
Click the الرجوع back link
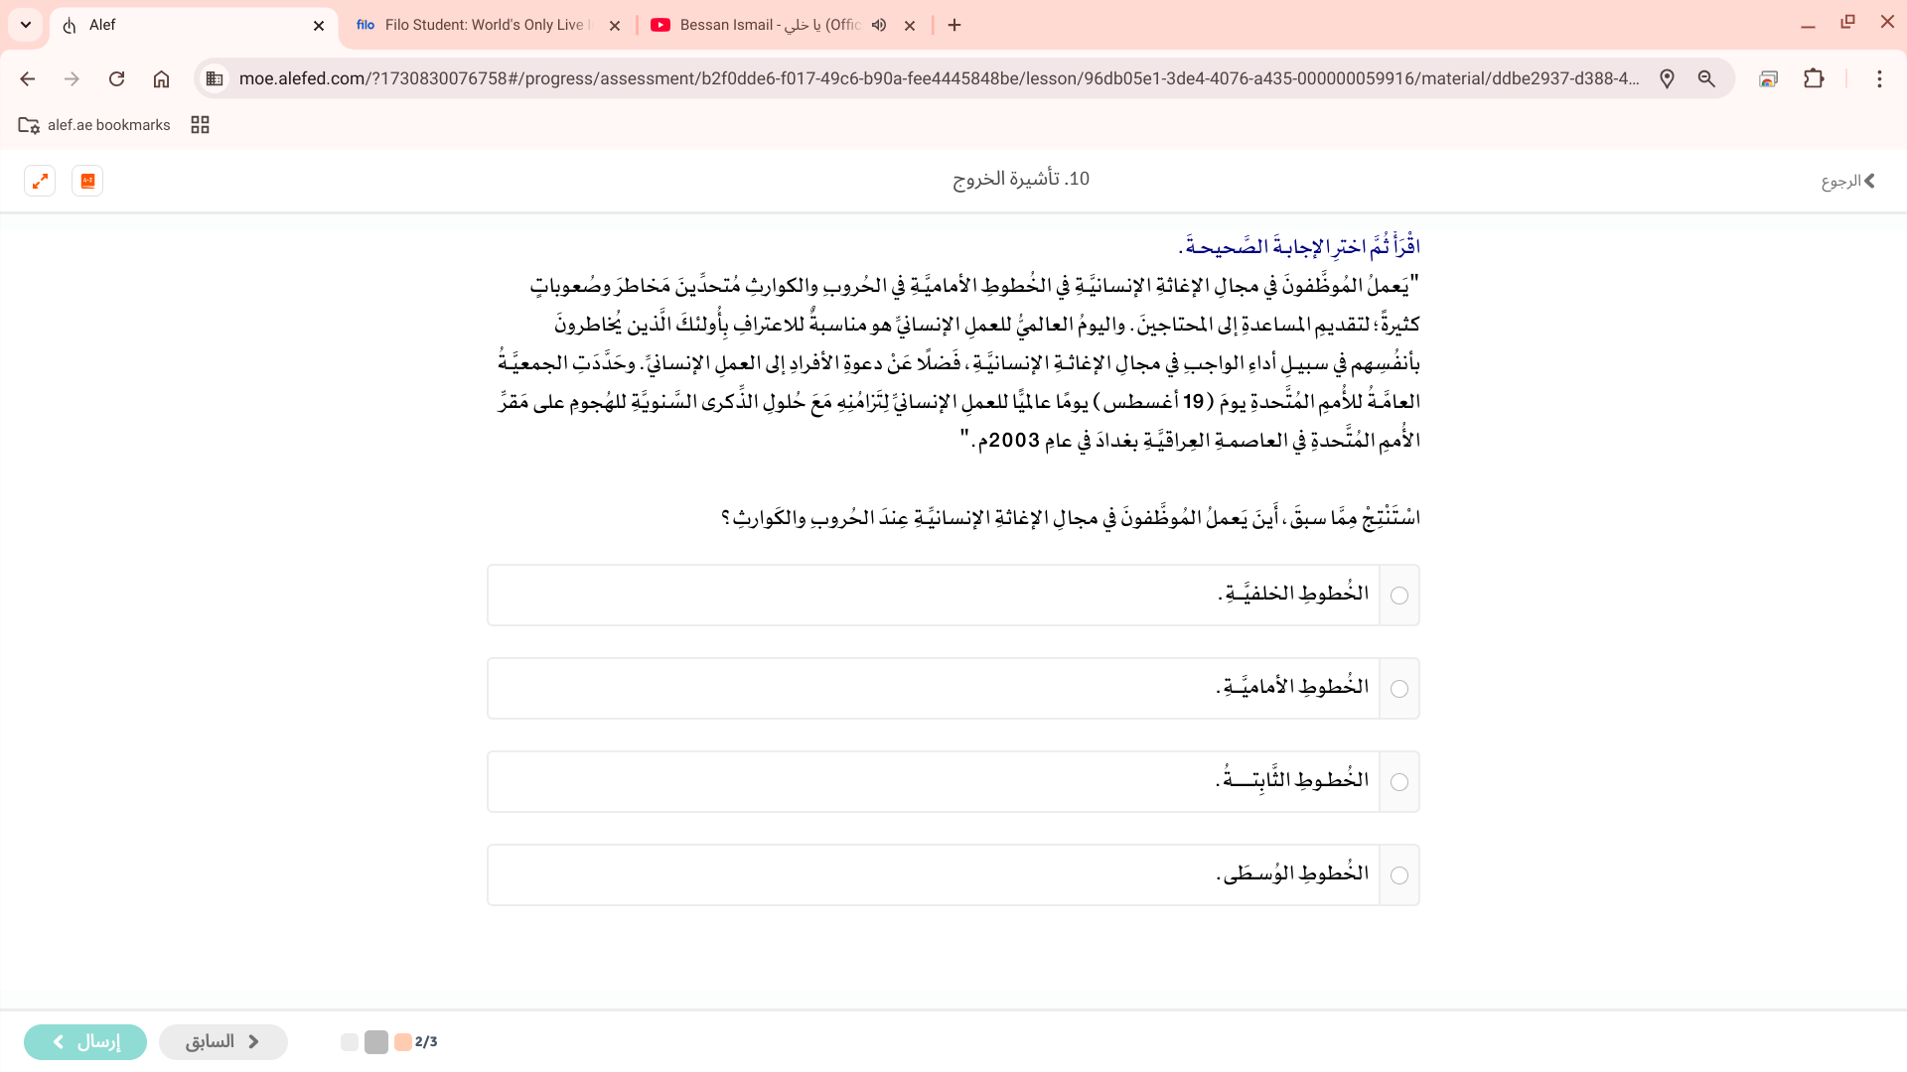1847,181
